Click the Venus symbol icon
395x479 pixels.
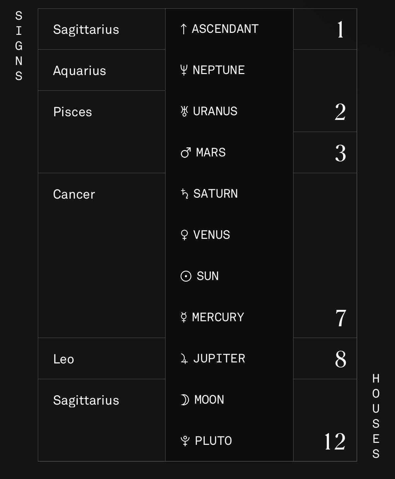click(x=184, y=235)
